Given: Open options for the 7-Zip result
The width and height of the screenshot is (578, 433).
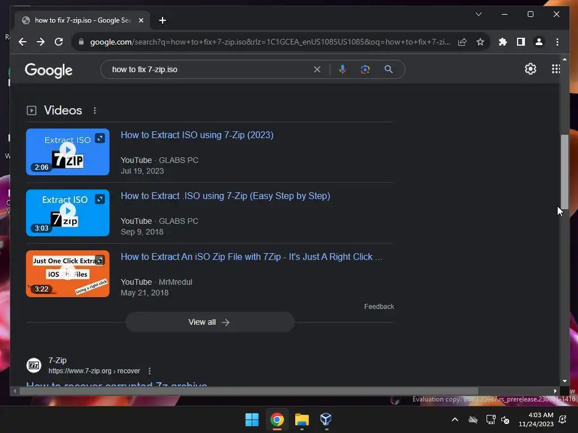Looking at the screenshot, I should coord(149,371).
